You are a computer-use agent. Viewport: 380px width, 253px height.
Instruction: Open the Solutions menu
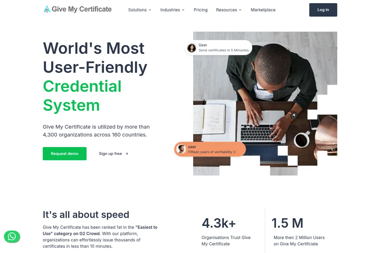point(140,10)
